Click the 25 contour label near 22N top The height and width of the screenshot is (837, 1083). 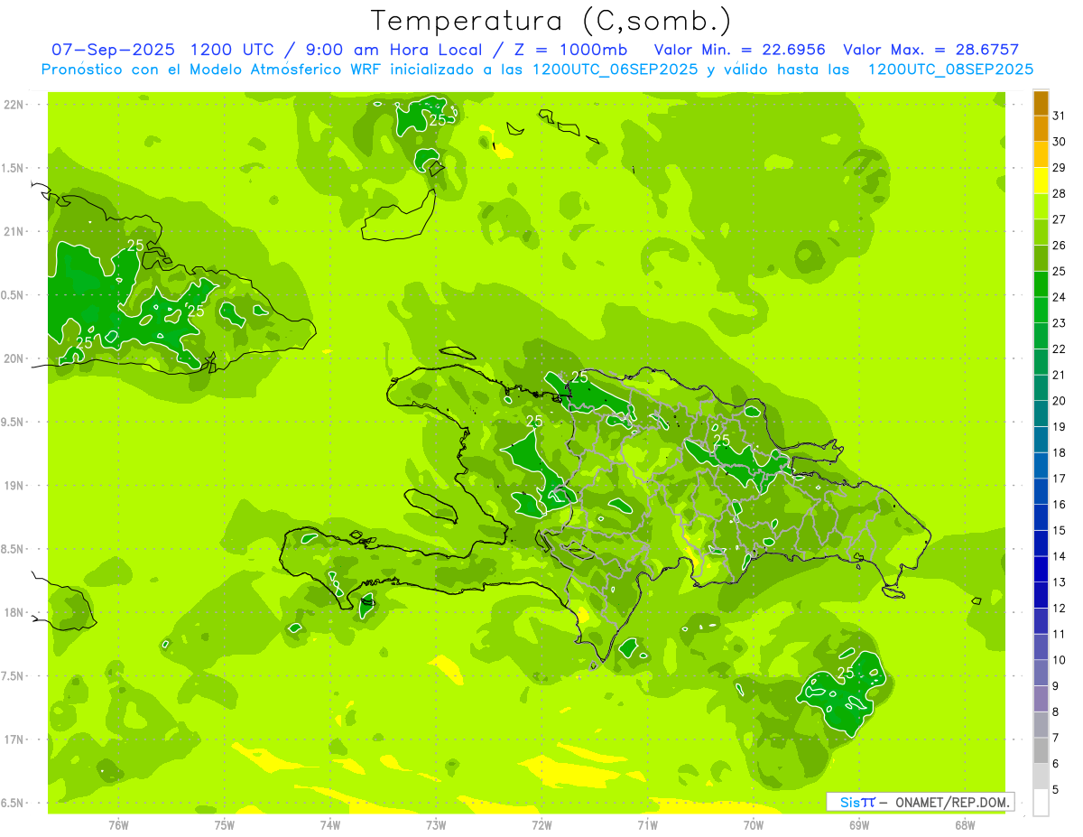click(x=438, y=119)
